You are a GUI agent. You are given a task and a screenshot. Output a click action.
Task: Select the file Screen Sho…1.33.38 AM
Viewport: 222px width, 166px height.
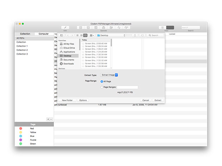click(96, 66)
